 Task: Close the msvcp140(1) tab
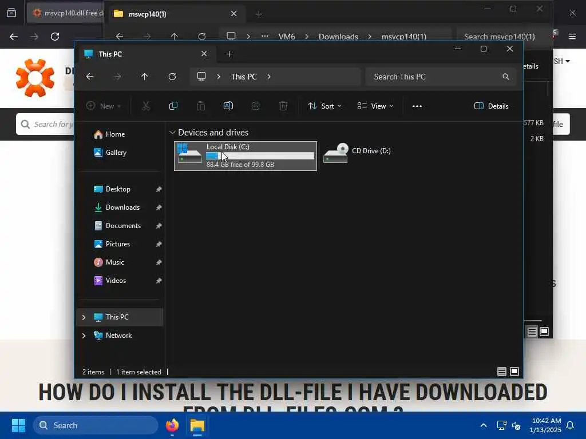(x=234, y=14)
